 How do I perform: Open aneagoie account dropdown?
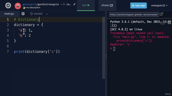click(159, 5)
